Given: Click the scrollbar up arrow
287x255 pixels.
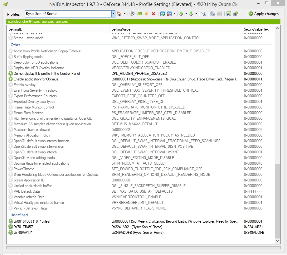Looking at the screenshot, I should [x=277, y=29].
